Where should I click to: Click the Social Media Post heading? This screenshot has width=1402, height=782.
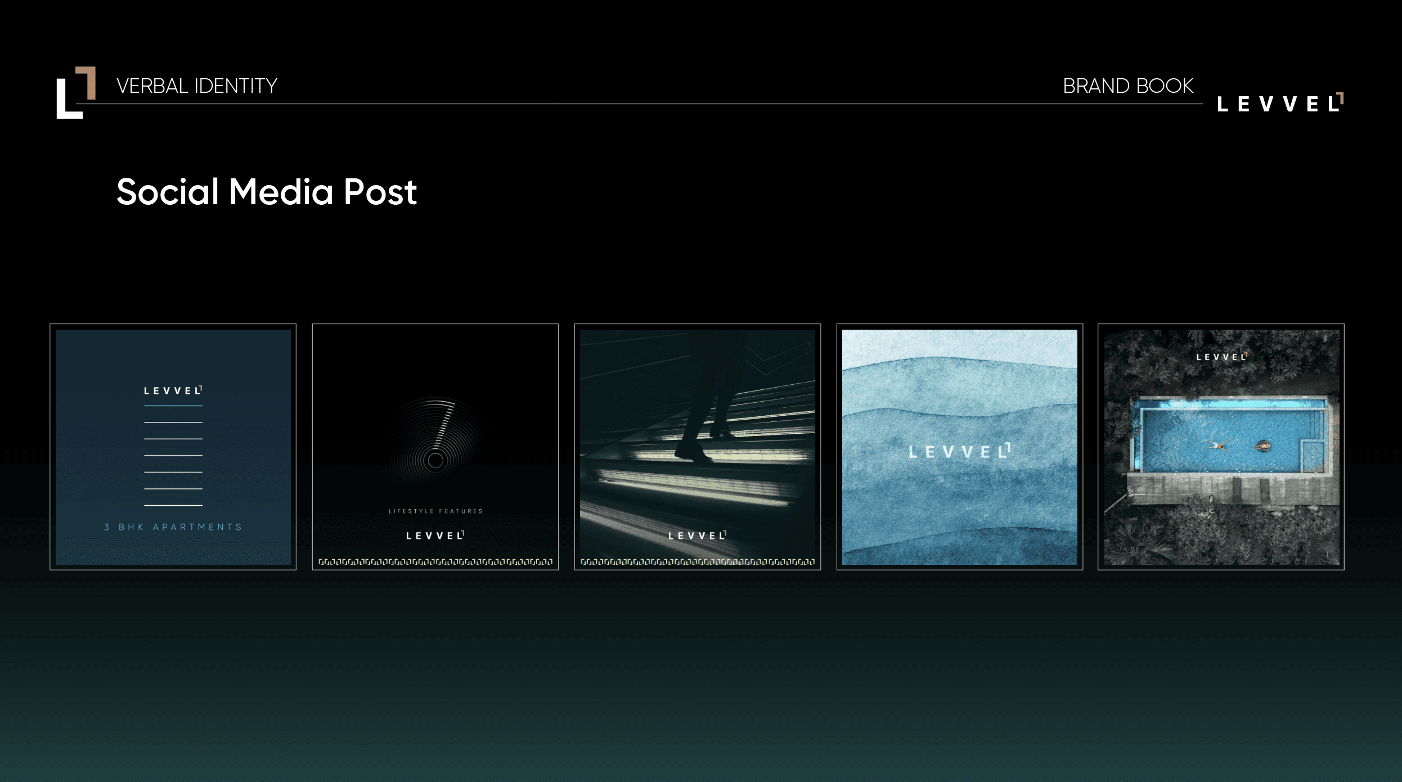(267, 192)
